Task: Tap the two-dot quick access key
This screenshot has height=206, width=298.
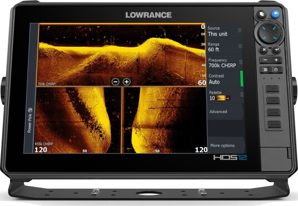Action: (x=273, y=100)
